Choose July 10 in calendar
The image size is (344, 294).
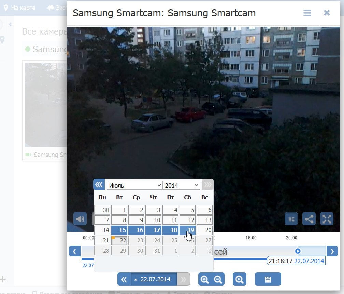click(153, 220)
